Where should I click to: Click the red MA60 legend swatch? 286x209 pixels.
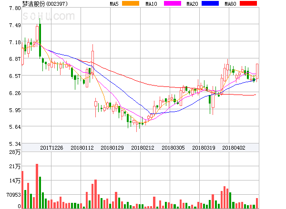point(248,3)
